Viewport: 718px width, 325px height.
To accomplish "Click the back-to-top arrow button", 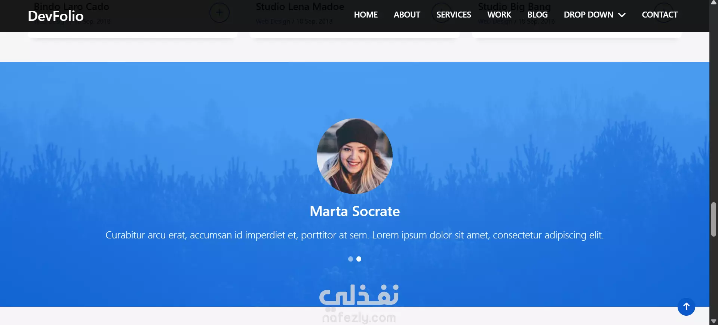I will 686,307.
